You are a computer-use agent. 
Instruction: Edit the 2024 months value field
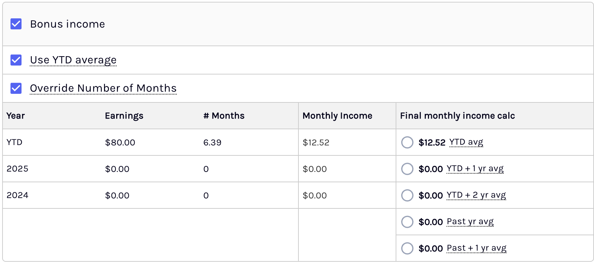[x=206, y=196]
